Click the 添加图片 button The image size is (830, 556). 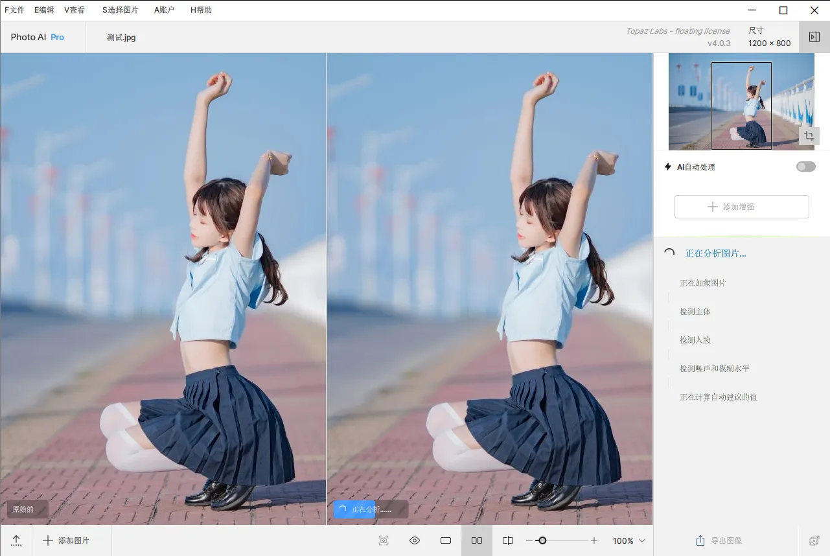tap(66, 540)
